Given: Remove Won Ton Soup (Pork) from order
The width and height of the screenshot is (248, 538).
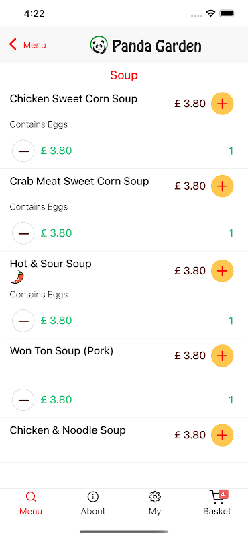Looking at the screenshot, I should click(23, 399).
